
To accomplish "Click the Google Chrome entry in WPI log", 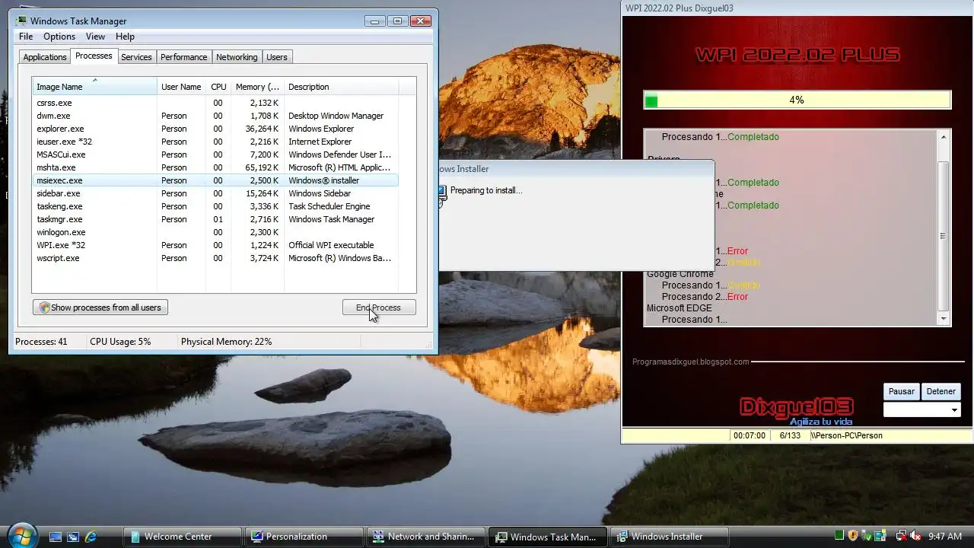I will pos(680,274).
